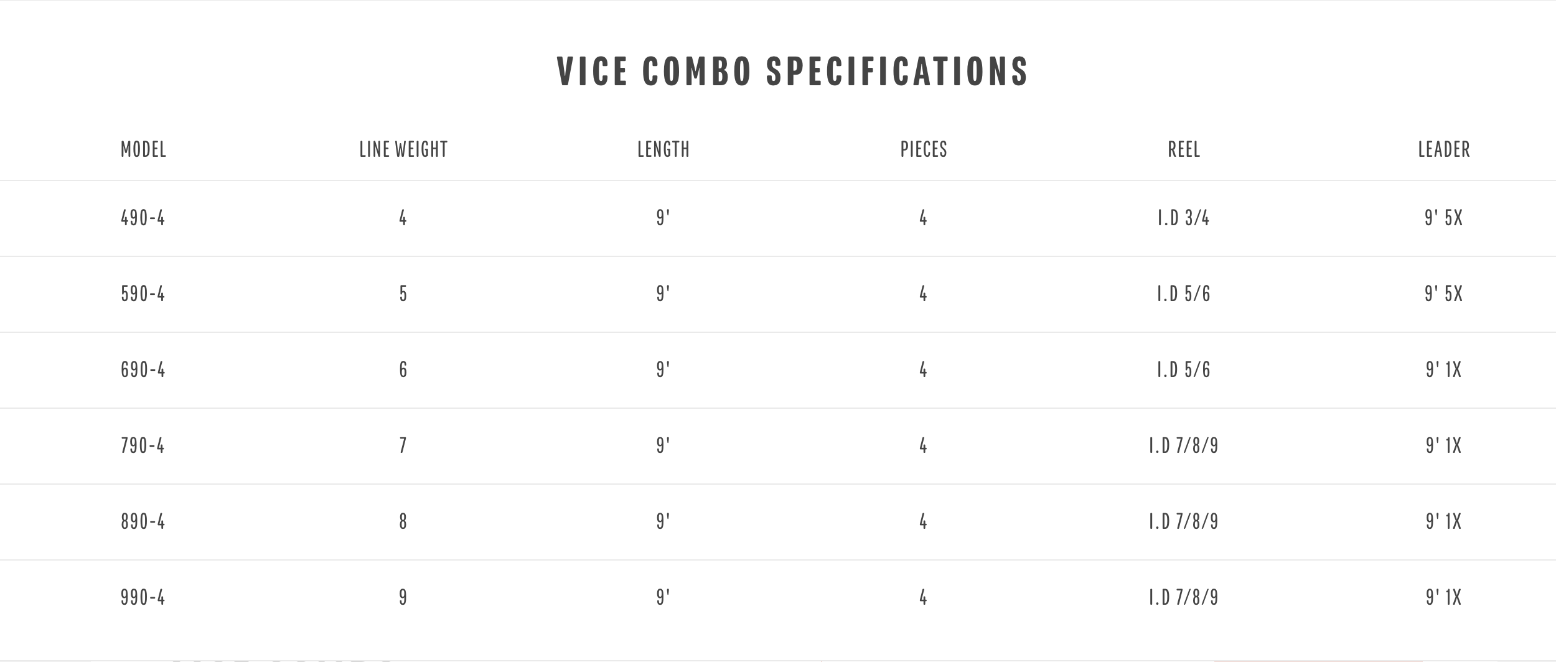
Task: Select I.D 5/6 reel for 590-4
Action: 1184,294
